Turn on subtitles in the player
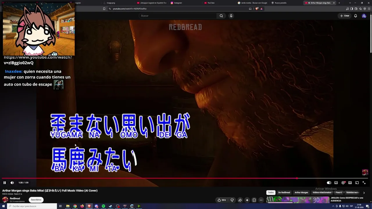Screen dimensions: 372x209 click(336, 183)
